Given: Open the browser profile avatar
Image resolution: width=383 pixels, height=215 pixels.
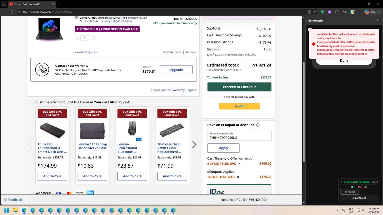Looking at the screenshot, I should pyautogui.click(x=352, y=12).
